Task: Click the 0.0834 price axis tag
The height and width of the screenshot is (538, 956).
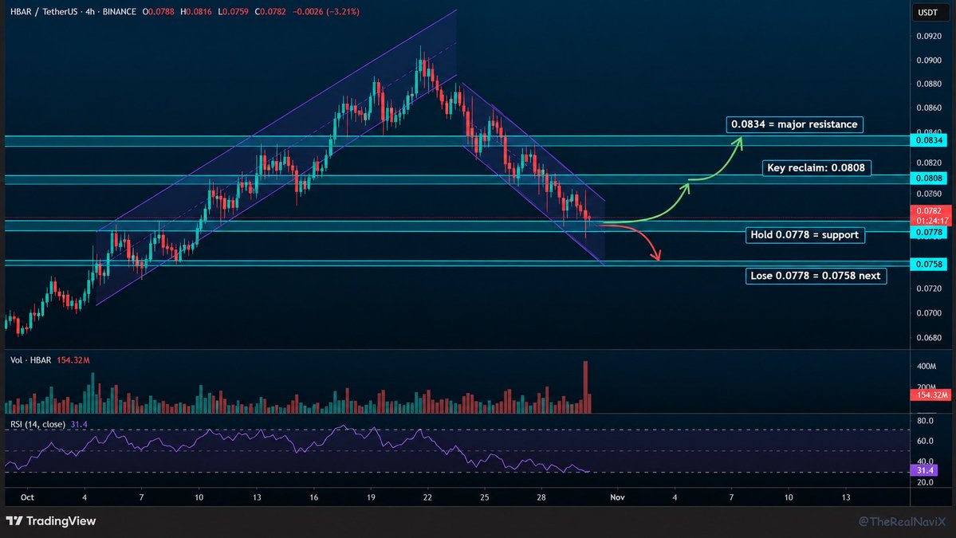Action: pos(929,140)
